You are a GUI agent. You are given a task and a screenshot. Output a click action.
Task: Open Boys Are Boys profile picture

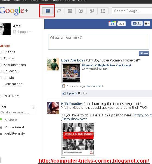point(53,64)
